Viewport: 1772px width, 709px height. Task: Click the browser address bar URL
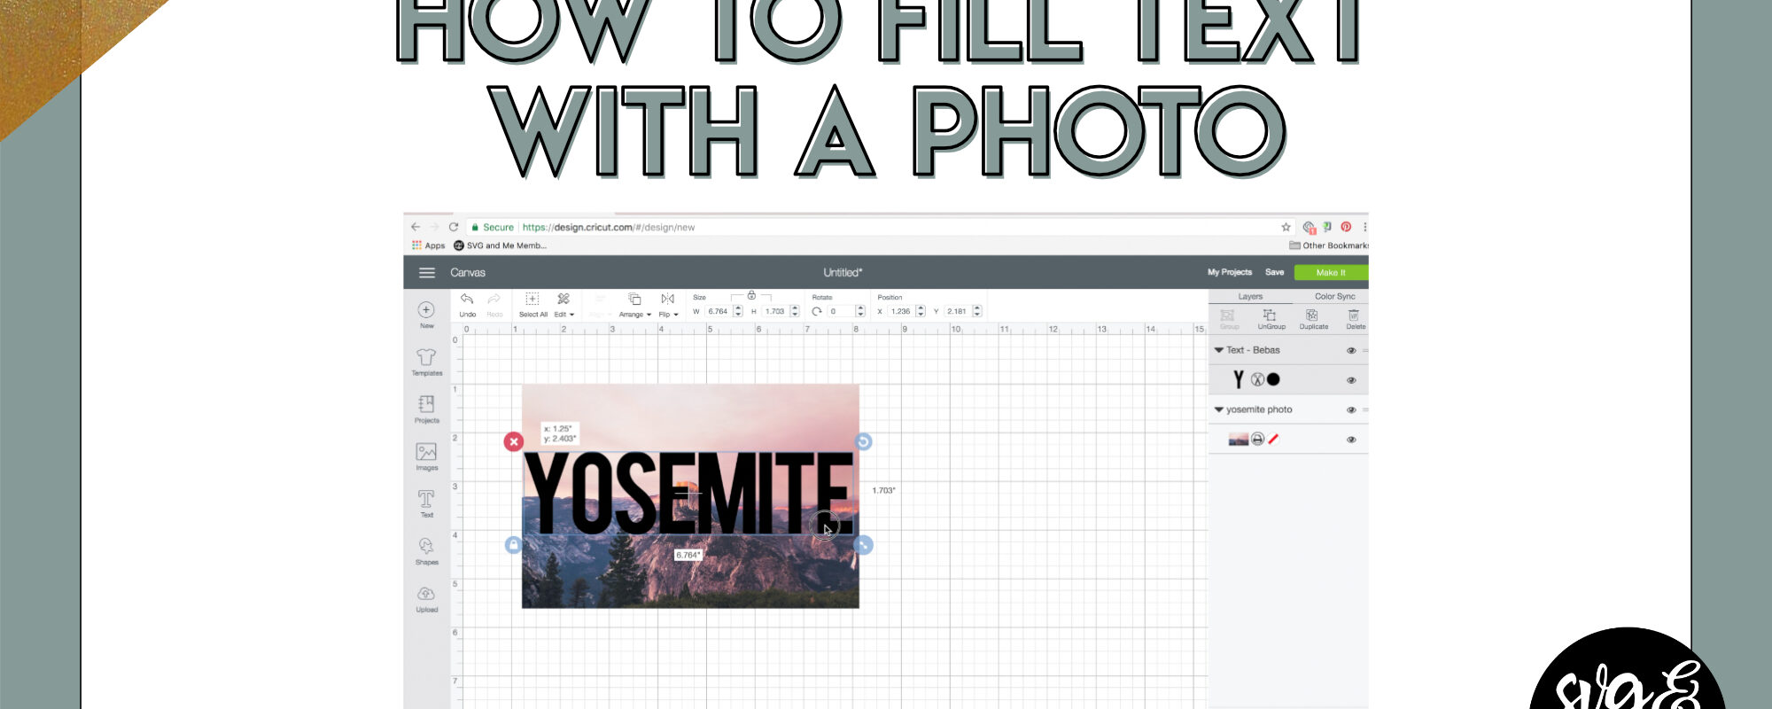coord(609,227)
